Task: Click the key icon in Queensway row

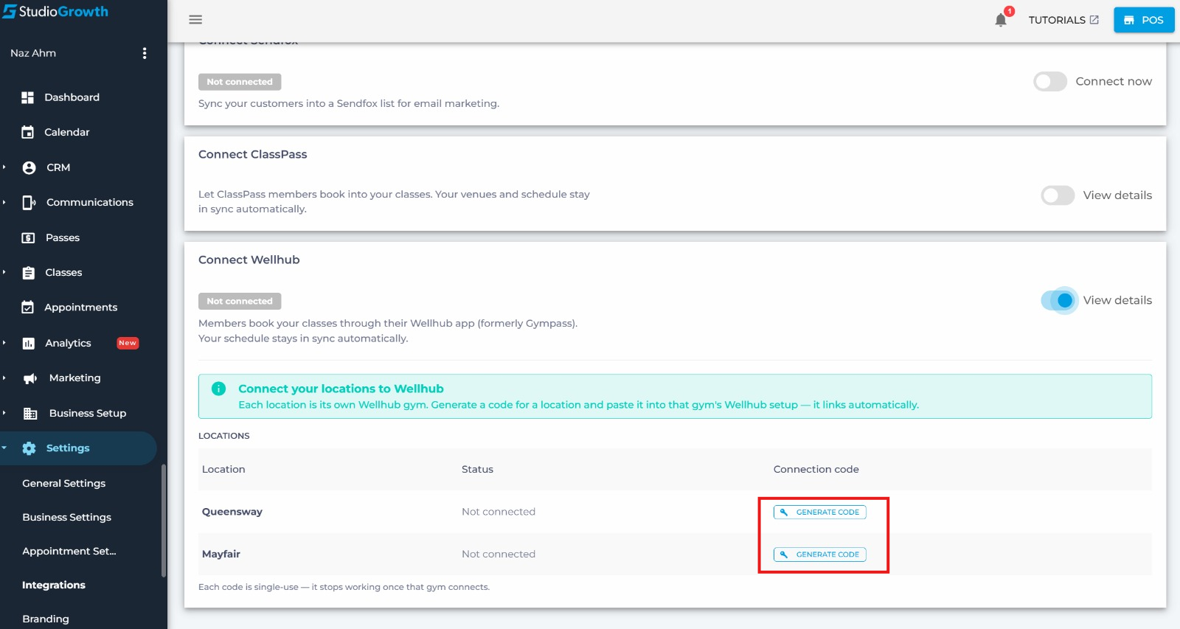Action: tap(784, 512)
